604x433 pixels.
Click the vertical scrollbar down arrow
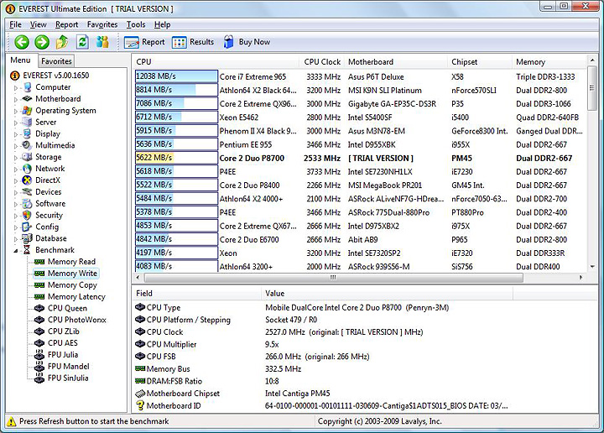click(592, 267)
